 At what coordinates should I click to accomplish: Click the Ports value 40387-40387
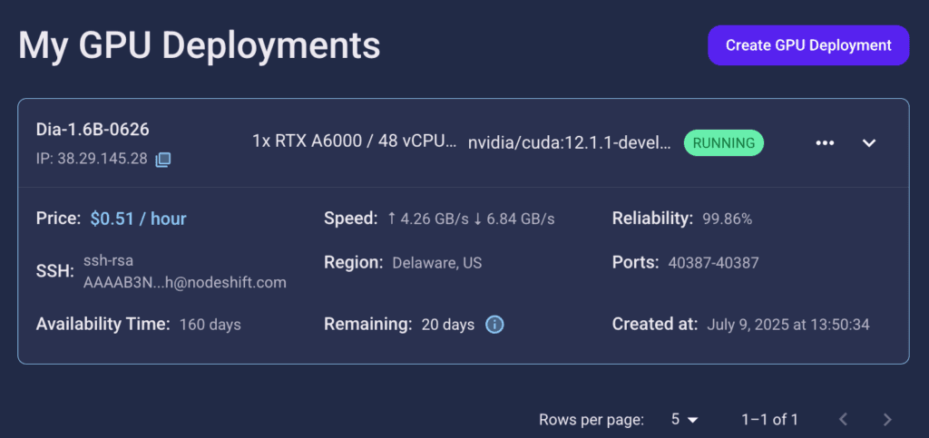pyautogui.click(x=713, y=263)
